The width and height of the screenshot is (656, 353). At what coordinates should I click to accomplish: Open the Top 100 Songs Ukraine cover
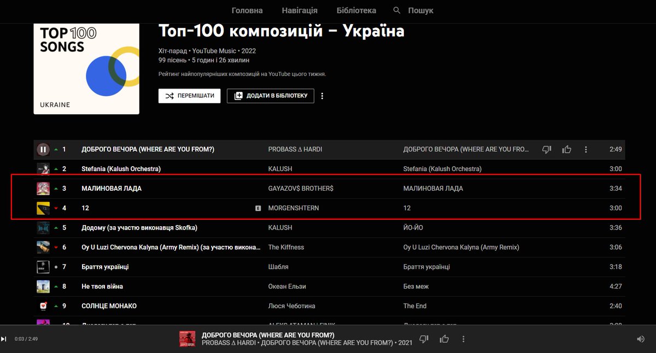tap(86, 68)
